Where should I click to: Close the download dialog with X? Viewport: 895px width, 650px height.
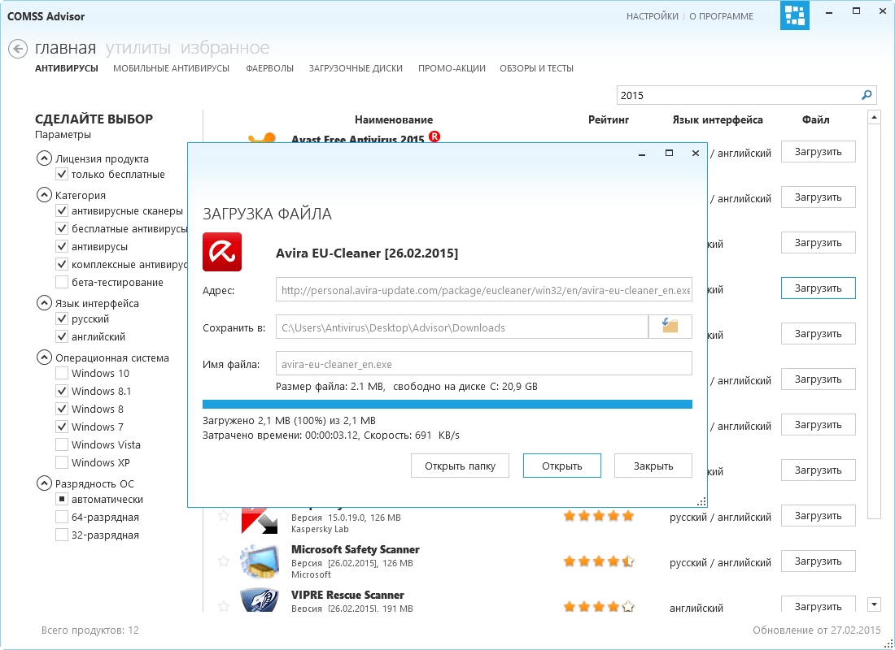coord(695,153)
